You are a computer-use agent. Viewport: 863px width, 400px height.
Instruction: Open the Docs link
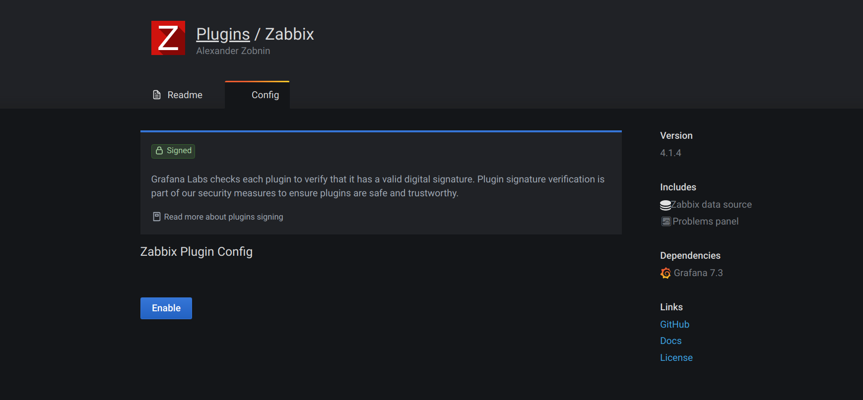(670, 341)
